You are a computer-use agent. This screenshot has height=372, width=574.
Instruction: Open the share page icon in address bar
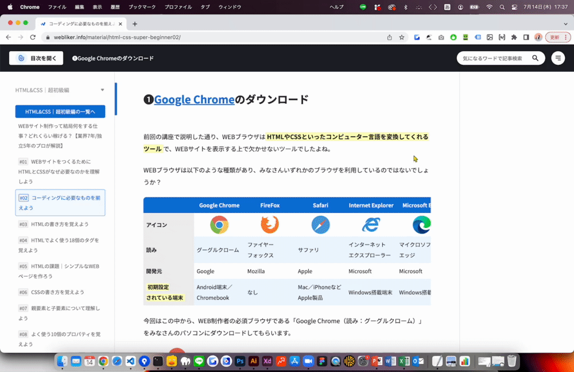pos(390,37)
